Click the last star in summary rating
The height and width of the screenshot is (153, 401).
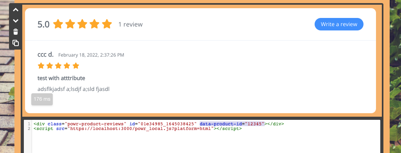(107, 24)
